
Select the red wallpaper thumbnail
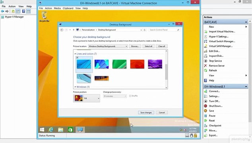tap(137, 64)
